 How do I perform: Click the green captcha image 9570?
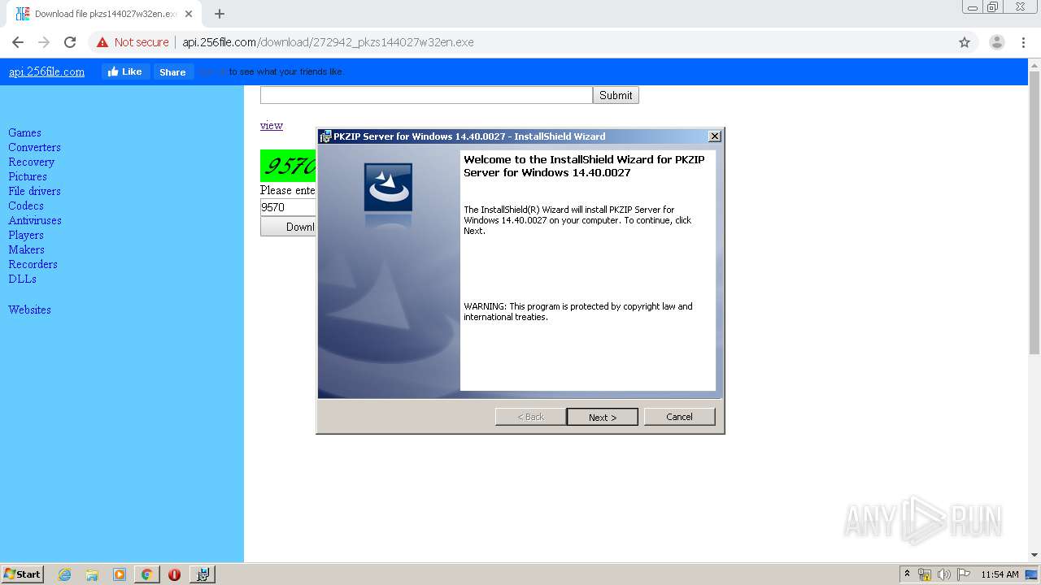[x=288, y=166]
